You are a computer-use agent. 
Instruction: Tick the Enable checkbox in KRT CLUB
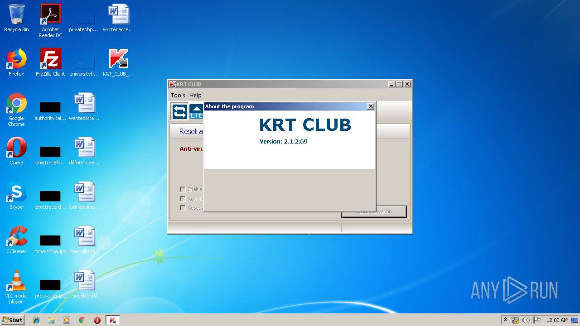point(183,189)
